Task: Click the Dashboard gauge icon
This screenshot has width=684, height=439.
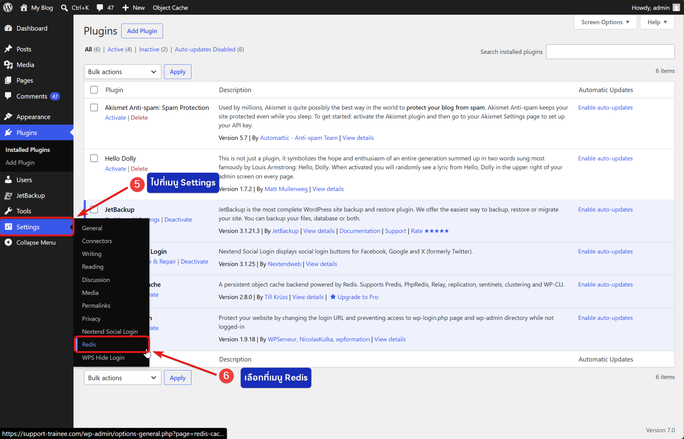Action: tap(8, 28)
